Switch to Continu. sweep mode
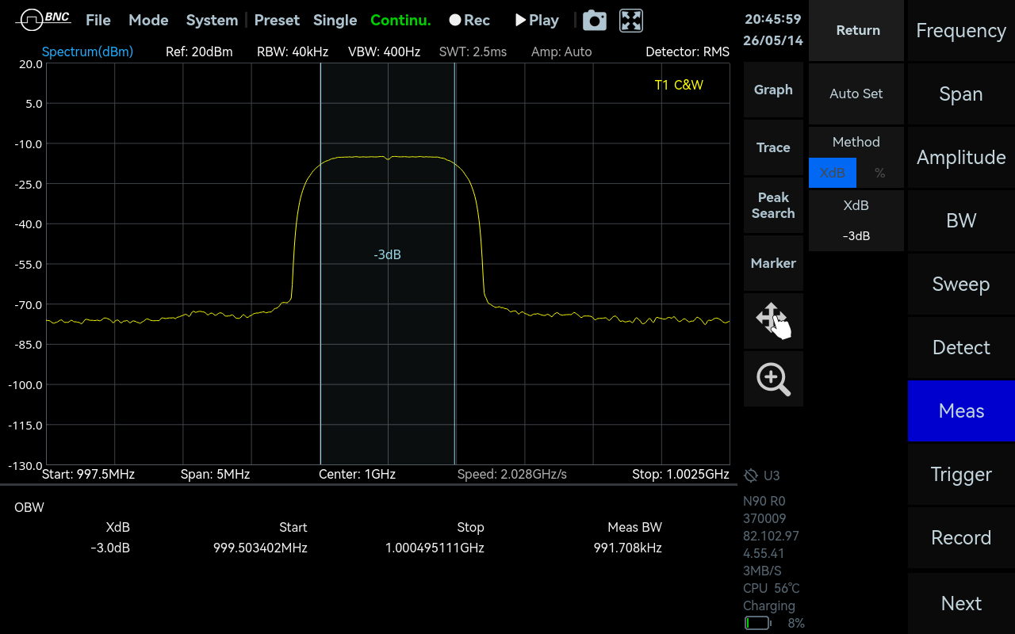Viewport: 1015px width, 634px height. pos(400,21)
